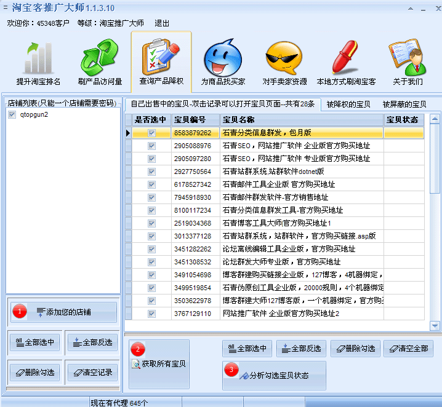Uncheck item 2905088976 checkbox
The image size is (442, 407).
click(151, 146)
